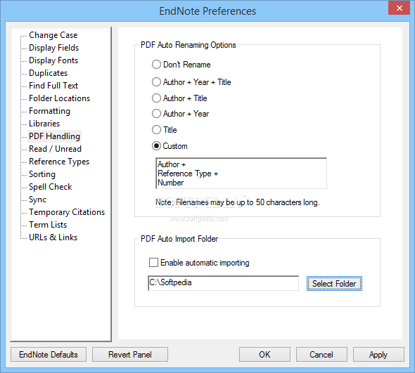Go to Display Fonts panel
Screen dimensions: 415x373
(x=53, y=60)
